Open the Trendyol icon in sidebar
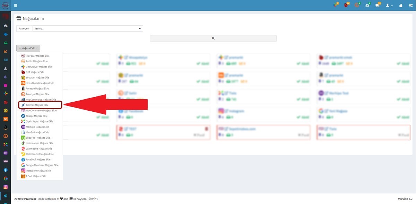Image resolution: width=416 pixels, height=204 pixels. tap(6, 136)
